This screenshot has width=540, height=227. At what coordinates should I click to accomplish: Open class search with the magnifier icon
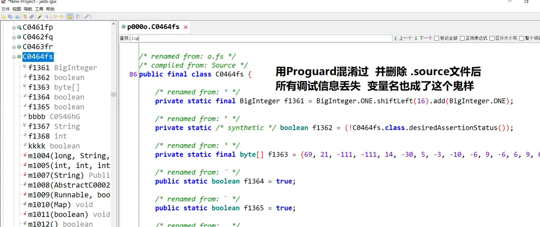46,16
